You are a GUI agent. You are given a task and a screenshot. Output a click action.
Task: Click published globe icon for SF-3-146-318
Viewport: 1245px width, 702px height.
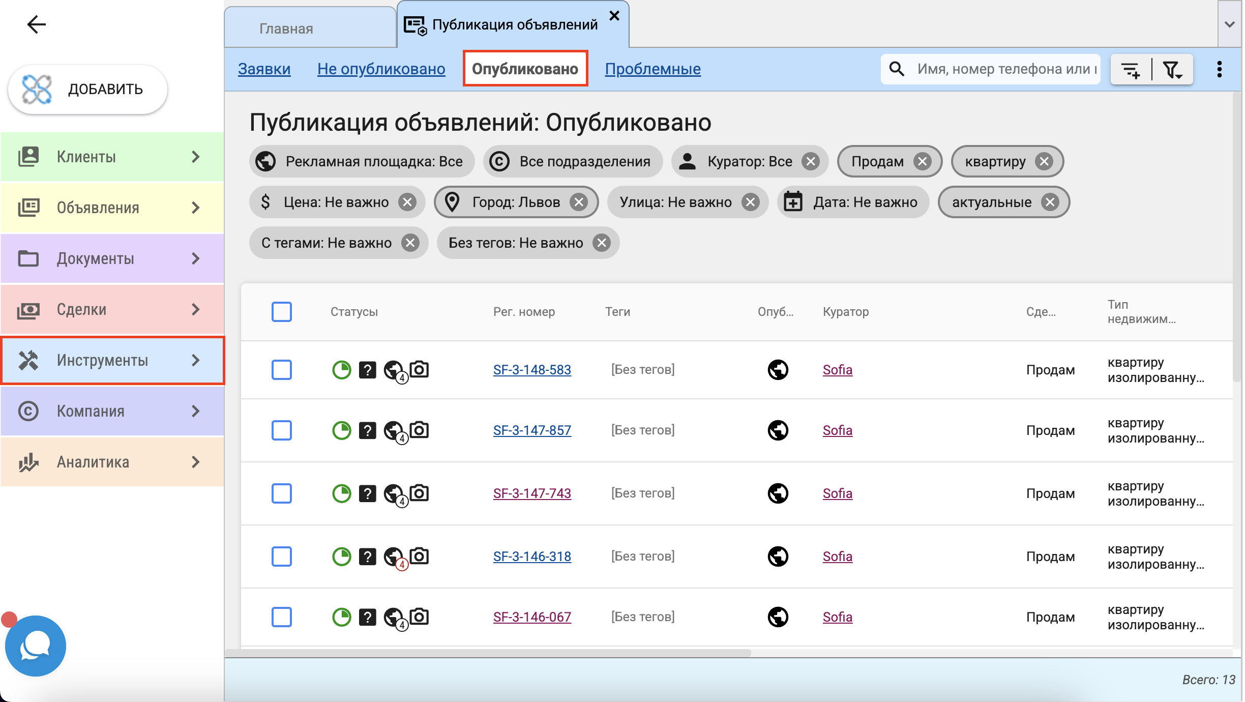(x=778, y=557)
